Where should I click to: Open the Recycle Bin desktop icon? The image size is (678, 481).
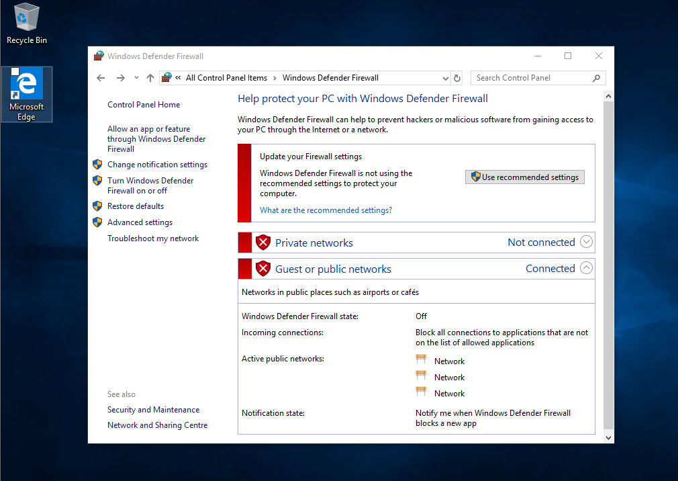27,24
